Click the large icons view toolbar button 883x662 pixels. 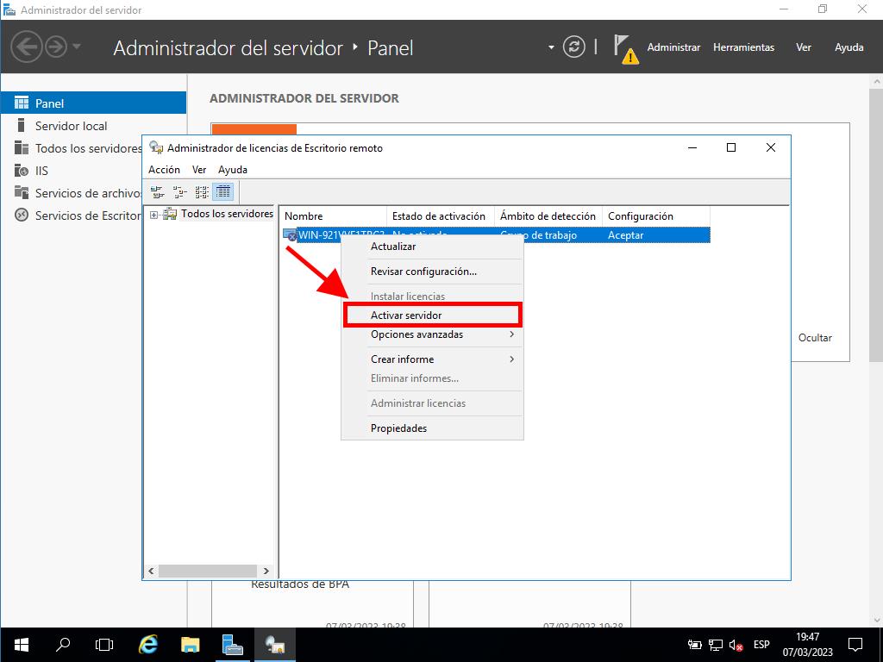coord(157,191)
